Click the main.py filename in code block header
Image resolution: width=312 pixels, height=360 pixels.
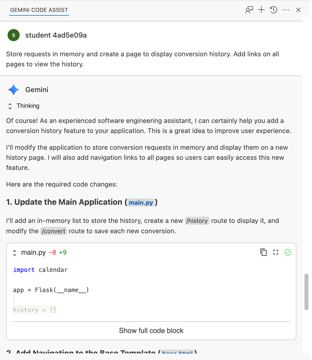point(34,252)
